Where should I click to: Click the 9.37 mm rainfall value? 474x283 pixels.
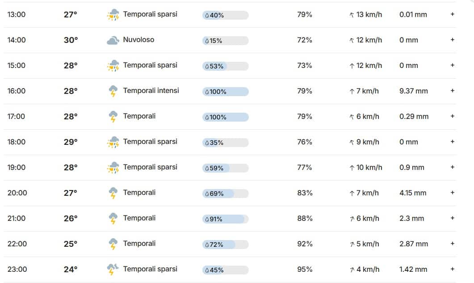tap(414, 91)
